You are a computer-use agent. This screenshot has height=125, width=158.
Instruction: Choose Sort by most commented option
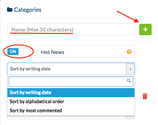[71, 111]
